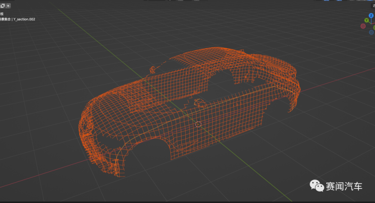The width and height of the screenshot is (375, 203).
Task: Click the 赛闻汽车 watermark text
Action: tap(345, 186)
